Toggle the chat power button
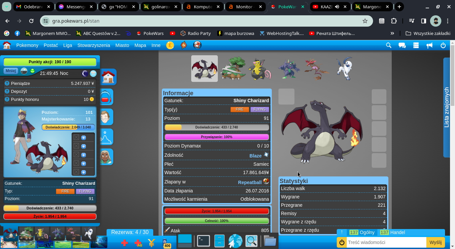Screen dimensions: 455x249 [x=342, y=242]
